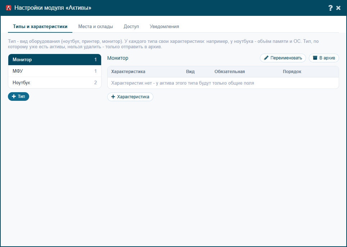The height and width of the screenshot is (247, 347).
Task: Click the dialog title 'Настройки модуля «Активы»'
Action: [x=53, y=8]
